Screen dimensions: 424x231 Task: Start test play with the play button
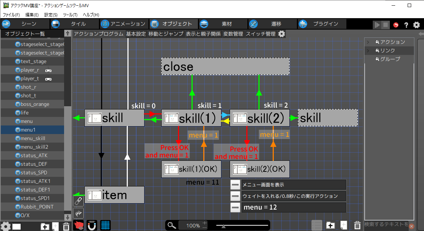click(x=377, y=25)
